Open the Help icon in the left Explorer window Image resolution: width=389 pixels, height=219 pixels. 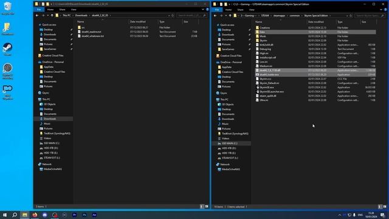coord(207,10)
